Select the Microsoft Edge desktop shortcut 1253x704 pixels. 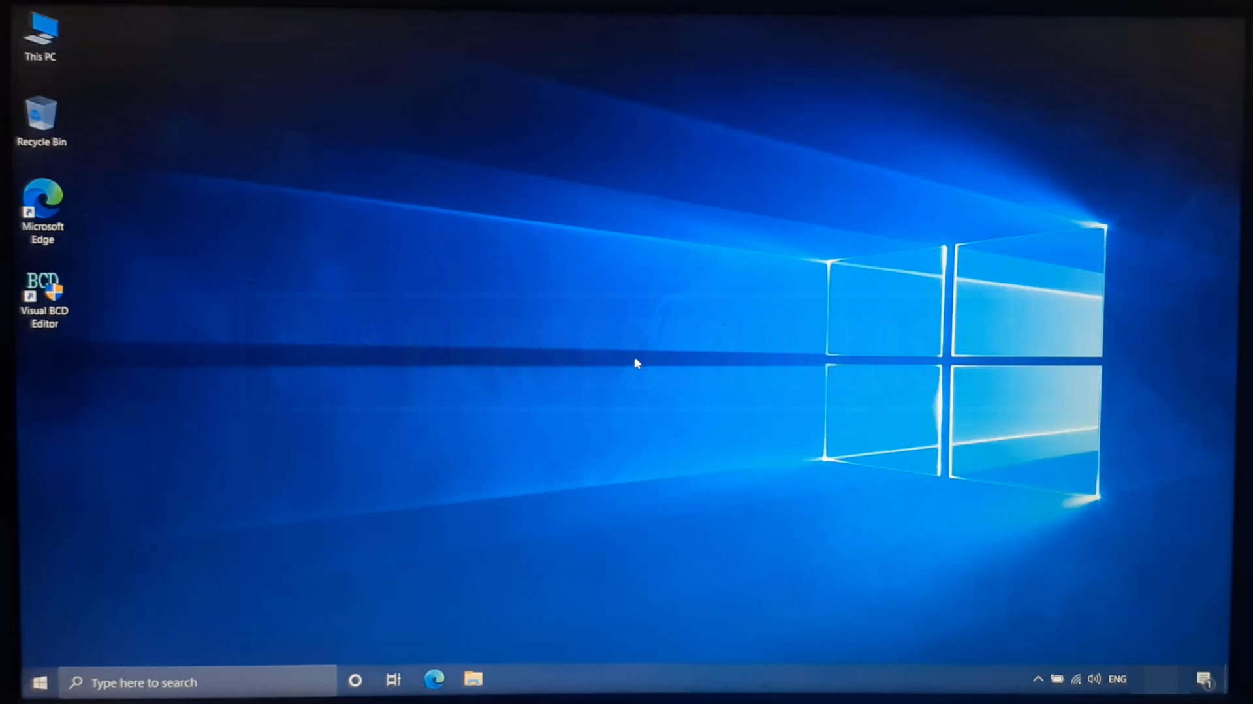[42, 211]
